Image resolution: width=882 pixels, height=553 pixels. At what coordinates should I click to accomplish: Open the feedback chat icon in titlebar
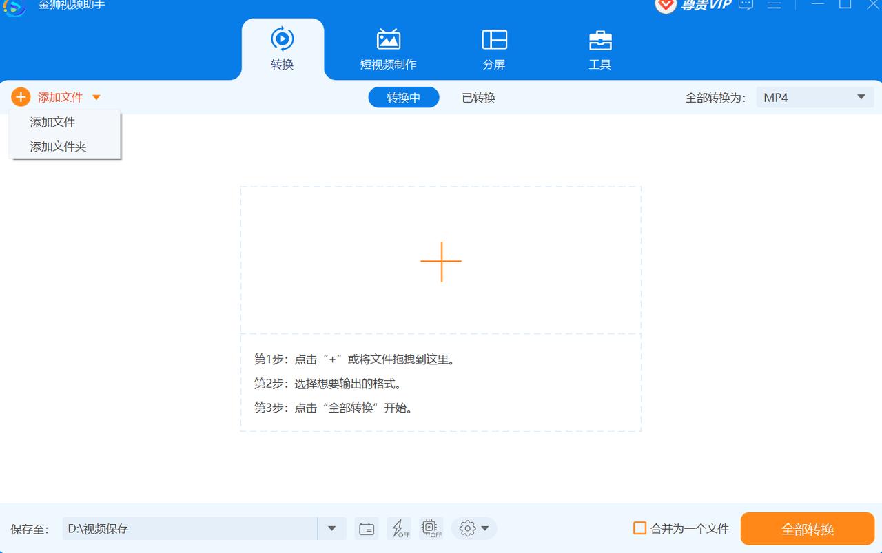click(x=746, y=6)
